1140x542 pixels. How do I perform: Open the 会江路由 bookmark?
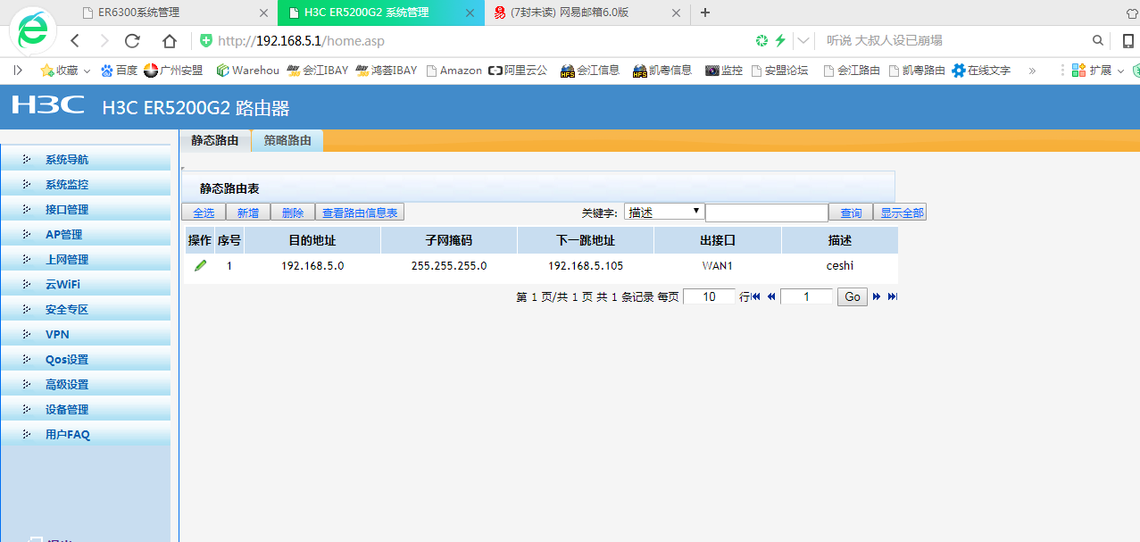(x=852, y=70)
